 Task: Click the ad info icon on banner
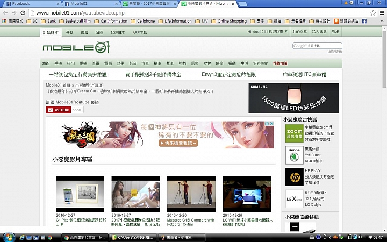[267, 123]
